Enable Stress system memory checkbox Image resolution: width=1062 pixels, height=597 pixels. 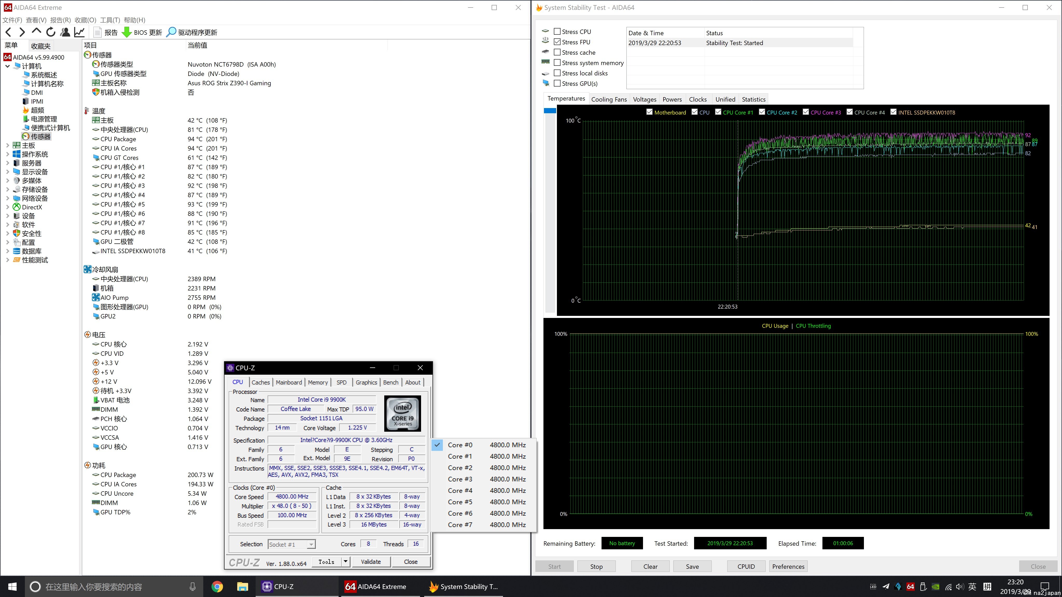point(557,62)
